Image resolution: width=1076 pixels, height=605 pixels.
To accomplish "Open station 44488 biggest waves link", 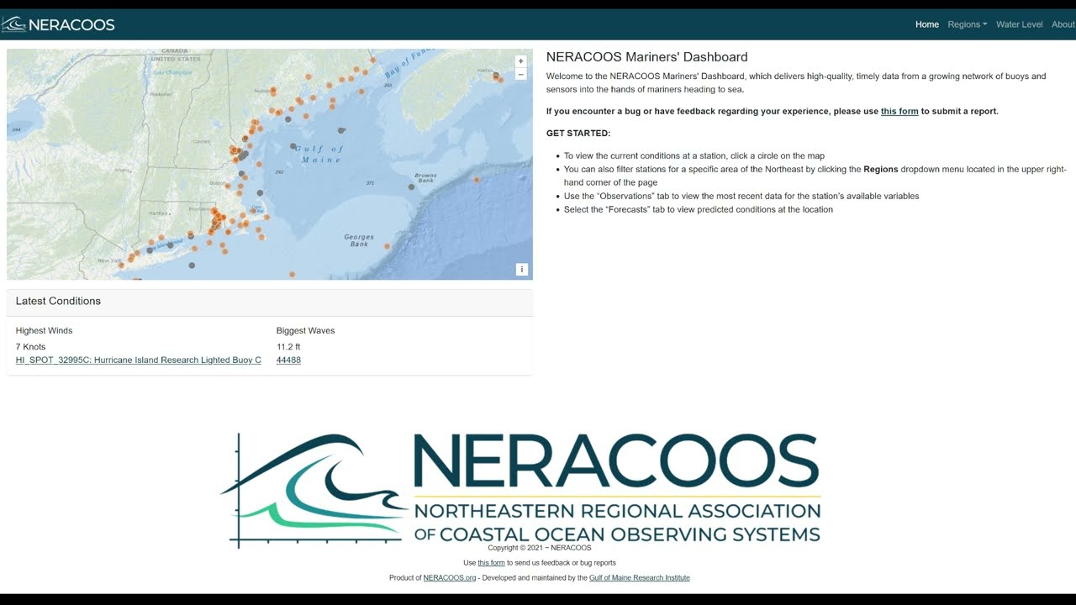I will (x=288, y=360).
